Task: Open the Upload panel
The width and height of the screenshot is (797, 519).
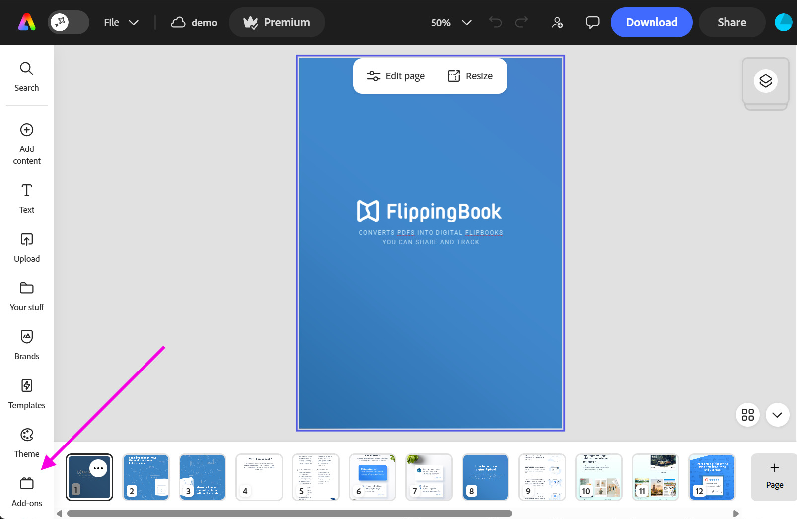Action: (x=27, y=247)
